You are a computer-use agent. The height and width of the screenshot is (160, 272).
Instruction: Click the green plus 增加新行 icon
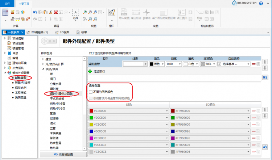pos(90,72)
